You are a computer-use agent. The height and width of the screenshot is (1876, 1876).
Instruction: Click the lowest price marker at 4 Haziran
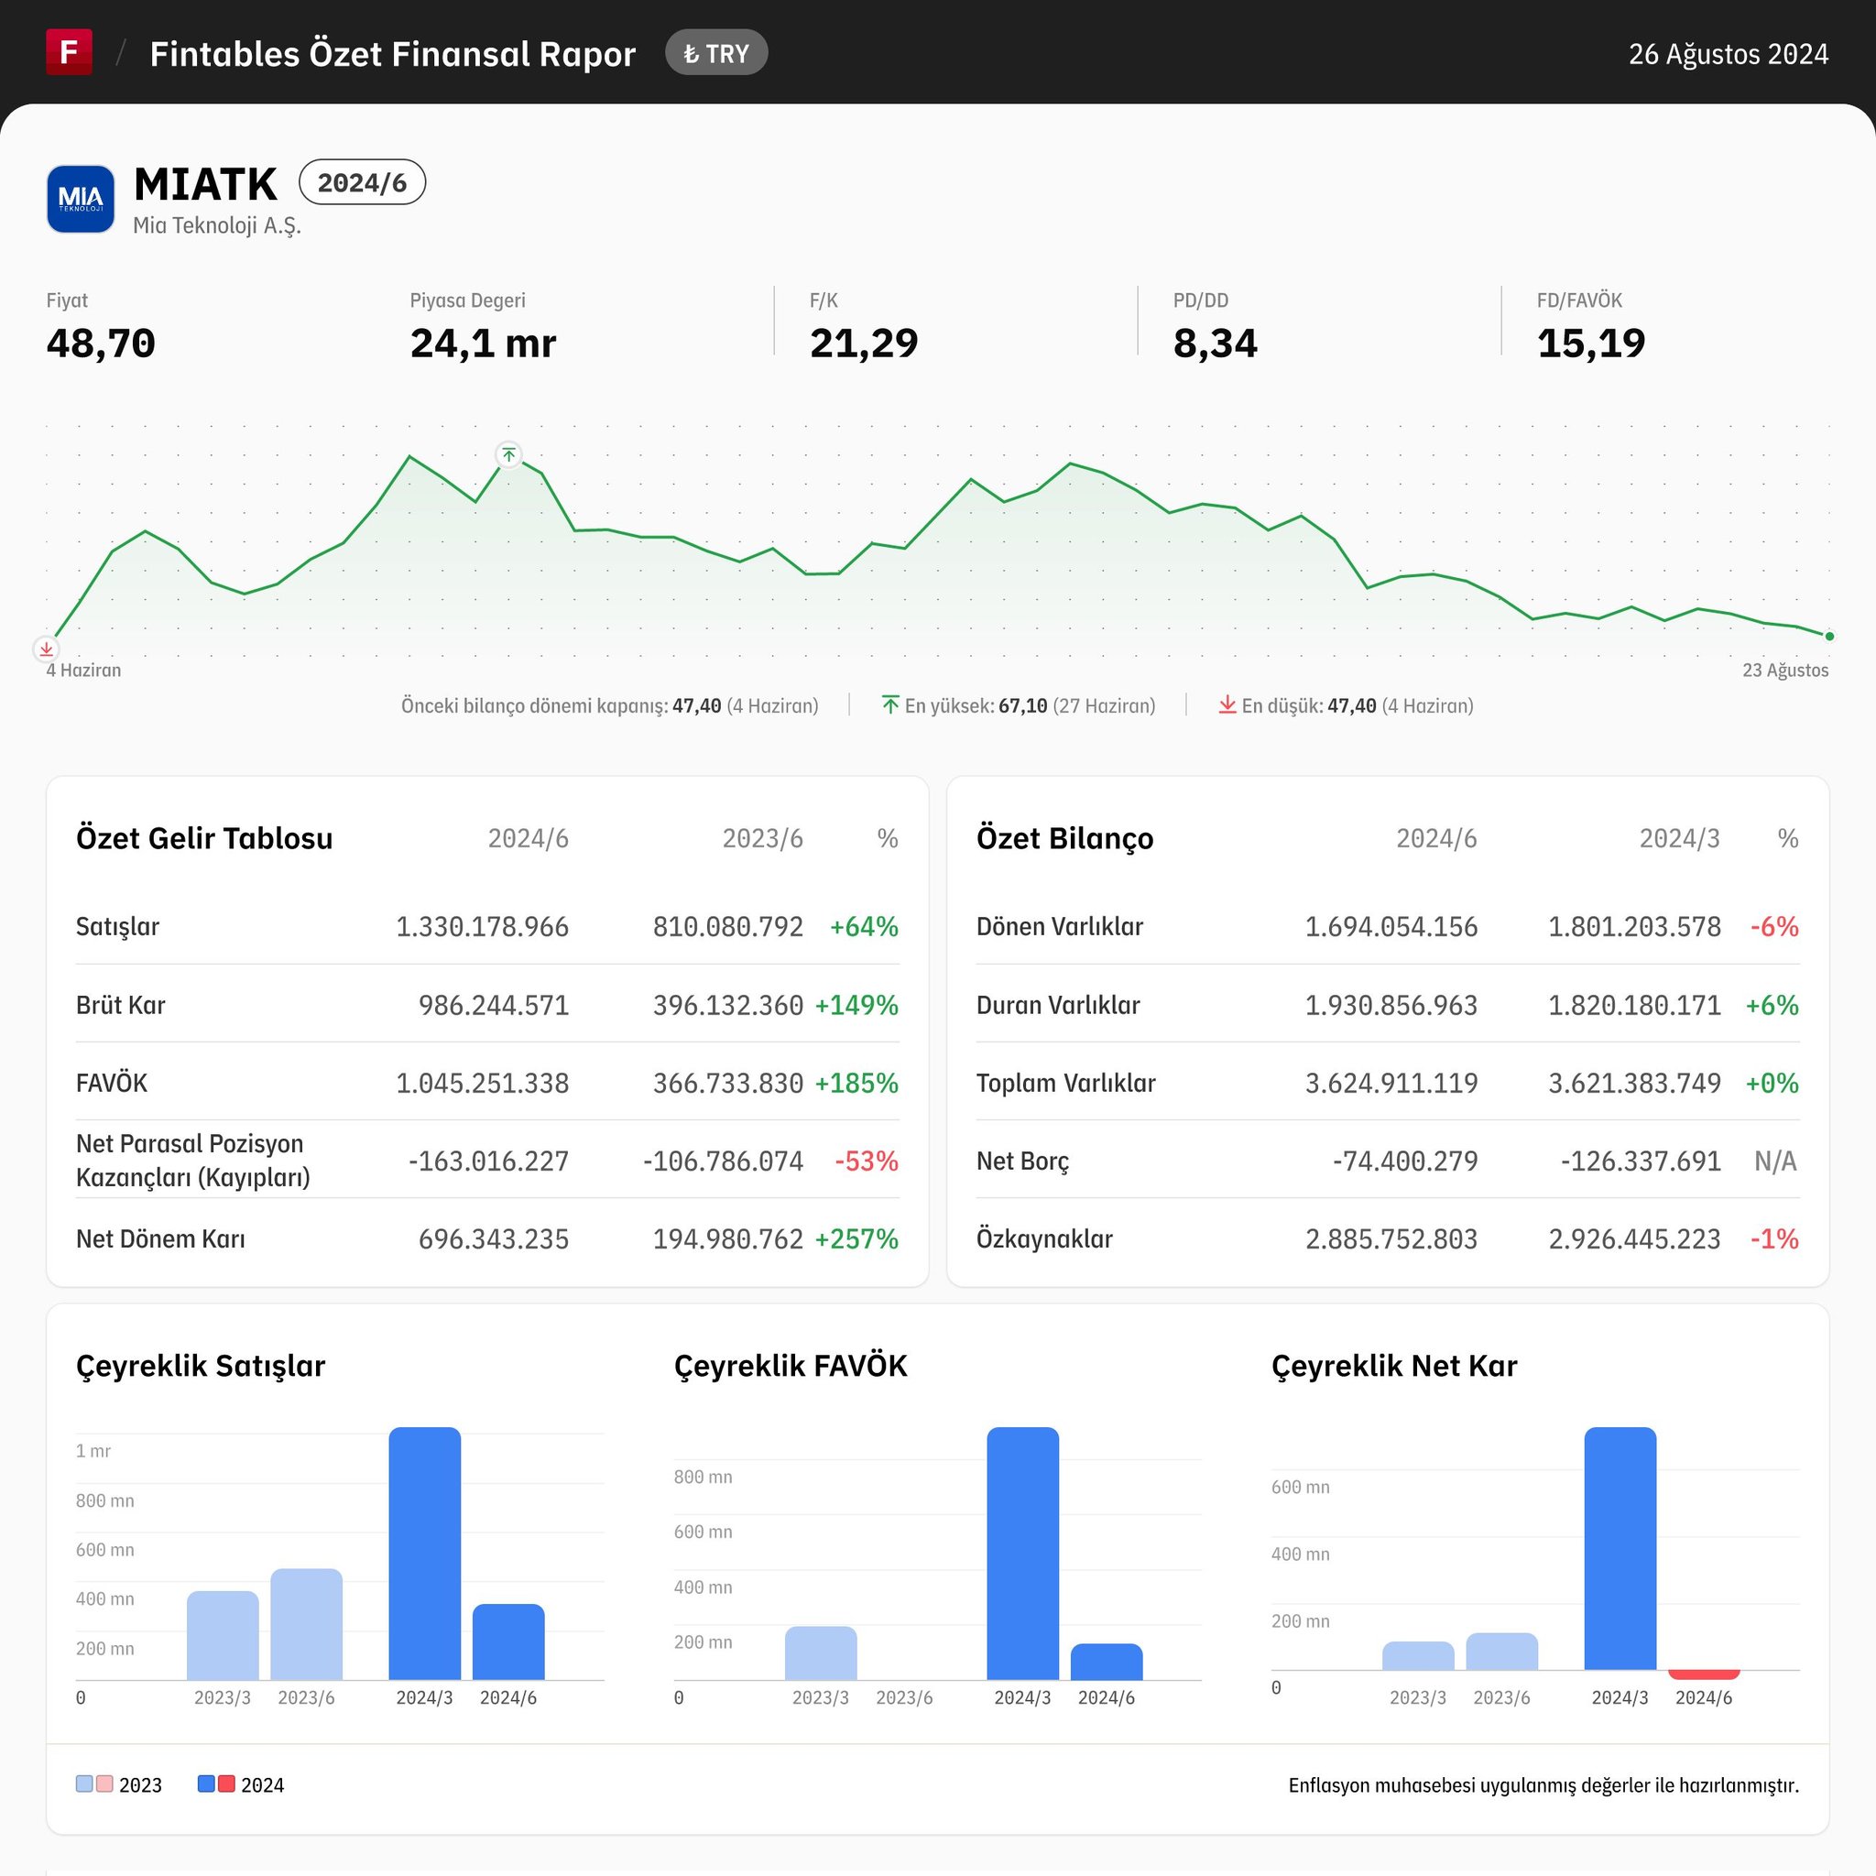[46, 649]
